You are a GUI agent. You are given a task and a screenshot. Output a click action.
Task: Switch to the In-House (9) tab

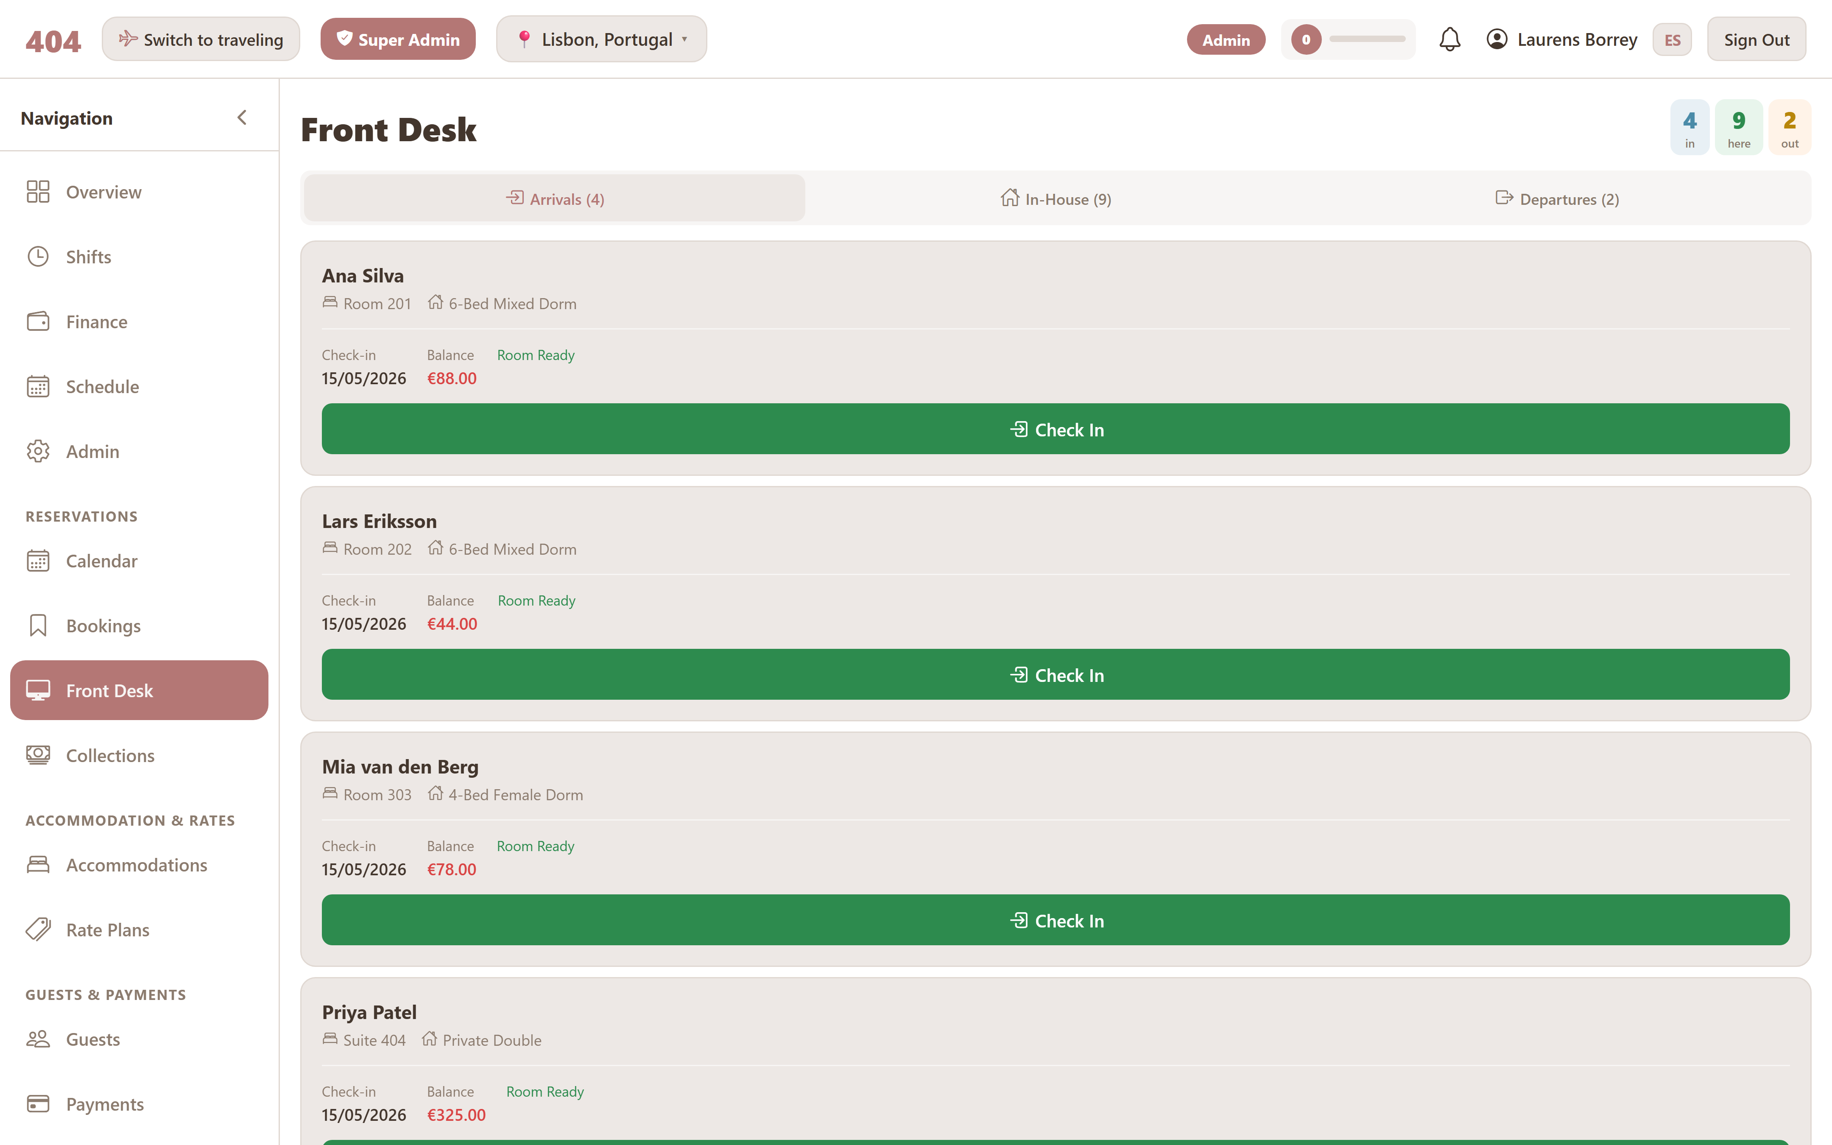[x=1056, y=198]
